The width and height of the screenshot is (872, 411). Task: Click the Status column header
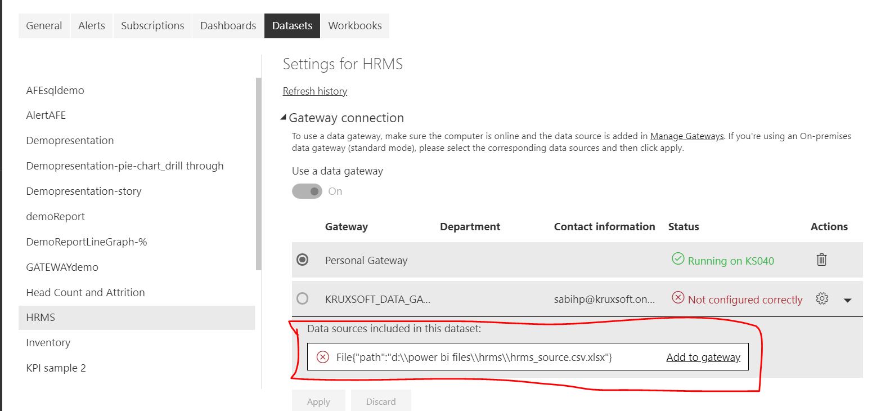[684, 227]
